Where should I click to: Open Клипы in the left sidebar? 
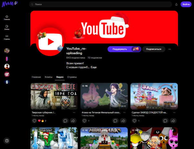7,28
